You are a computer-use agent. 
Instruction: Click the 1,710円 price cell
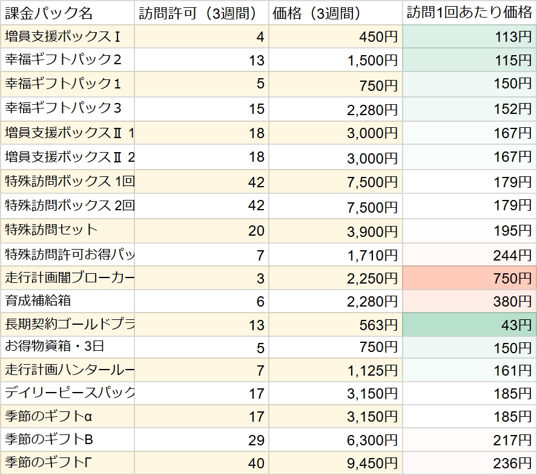(x=335, y=254)
